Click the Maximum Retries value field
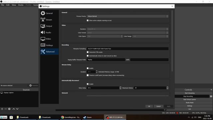This screenshot has height=120, width=213. (x=150, y=88)
